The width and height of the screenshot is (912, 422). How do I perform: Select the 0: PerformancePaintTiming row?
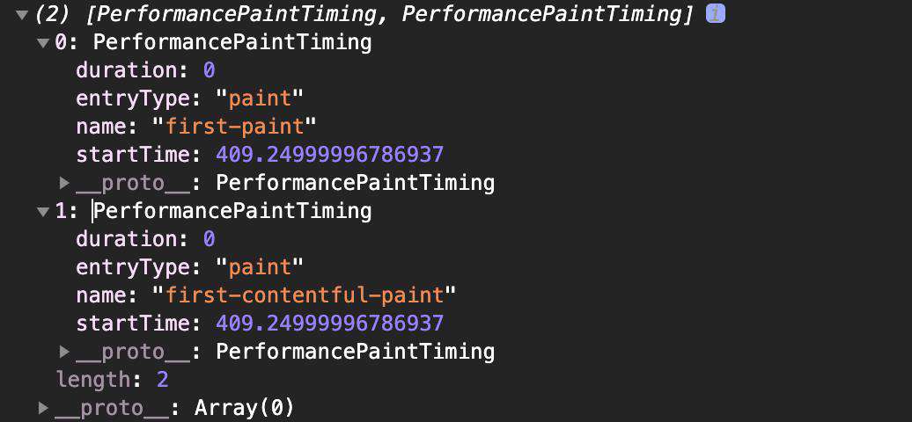(213, 42)
